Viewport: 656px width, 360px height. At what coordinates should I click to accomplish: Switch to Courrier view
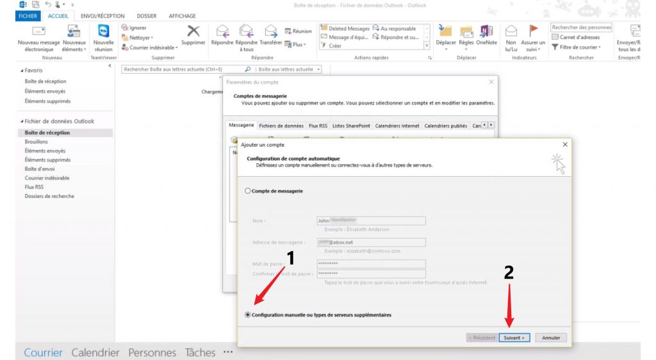tap(43, 352)
